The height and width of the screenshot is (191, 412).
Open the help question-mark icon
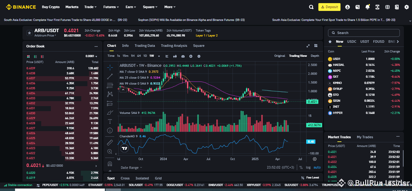(397, 7)
